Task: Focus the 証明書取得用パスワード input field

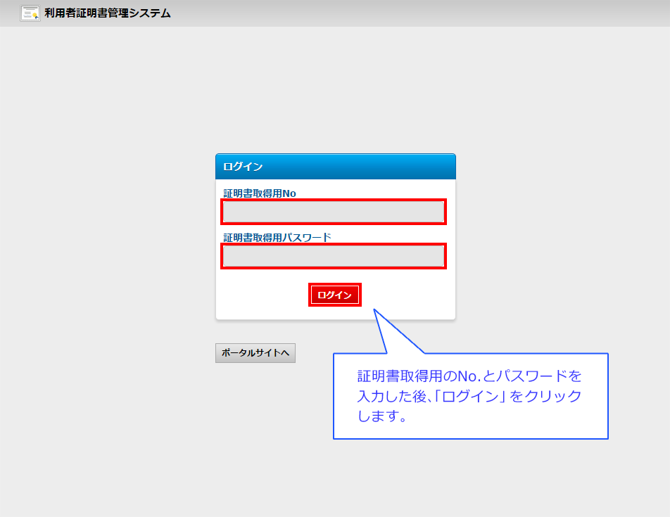Action: tap(334, 256)
